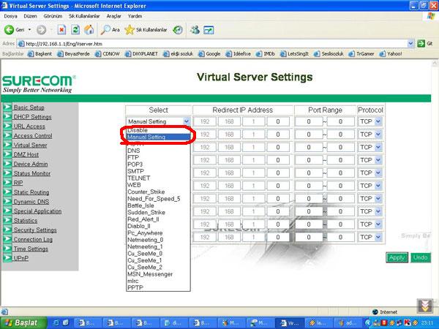Open the Başkent bookmark in links bar
Screen dimensions: 439x329
click(x=40, y=53)
